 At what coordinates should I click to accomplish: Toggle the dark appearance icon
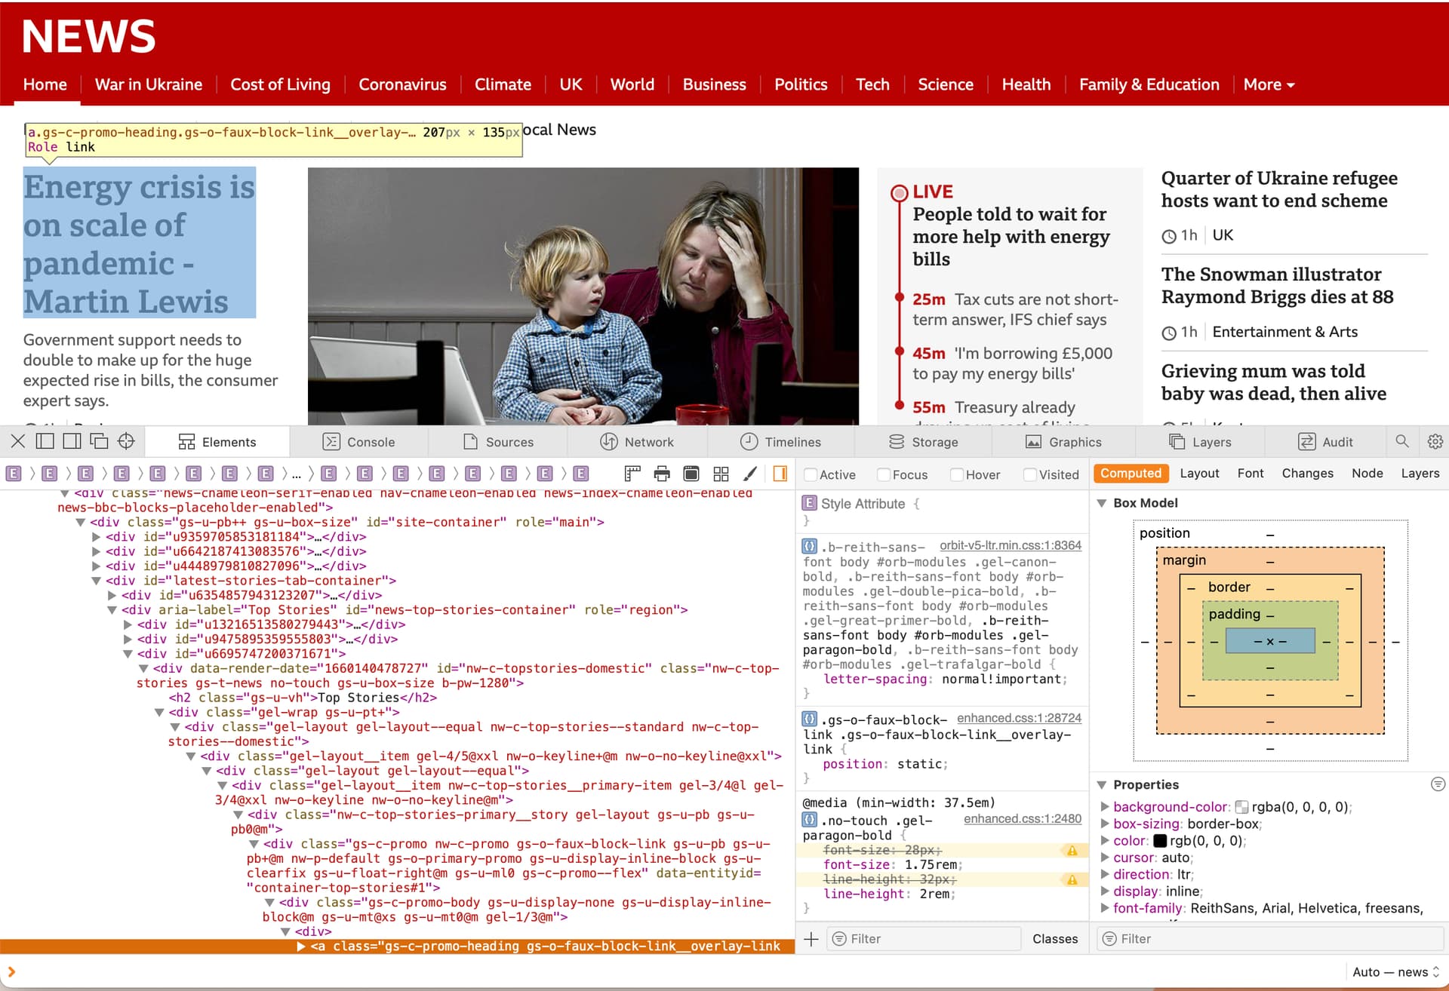tap(691, 474)
